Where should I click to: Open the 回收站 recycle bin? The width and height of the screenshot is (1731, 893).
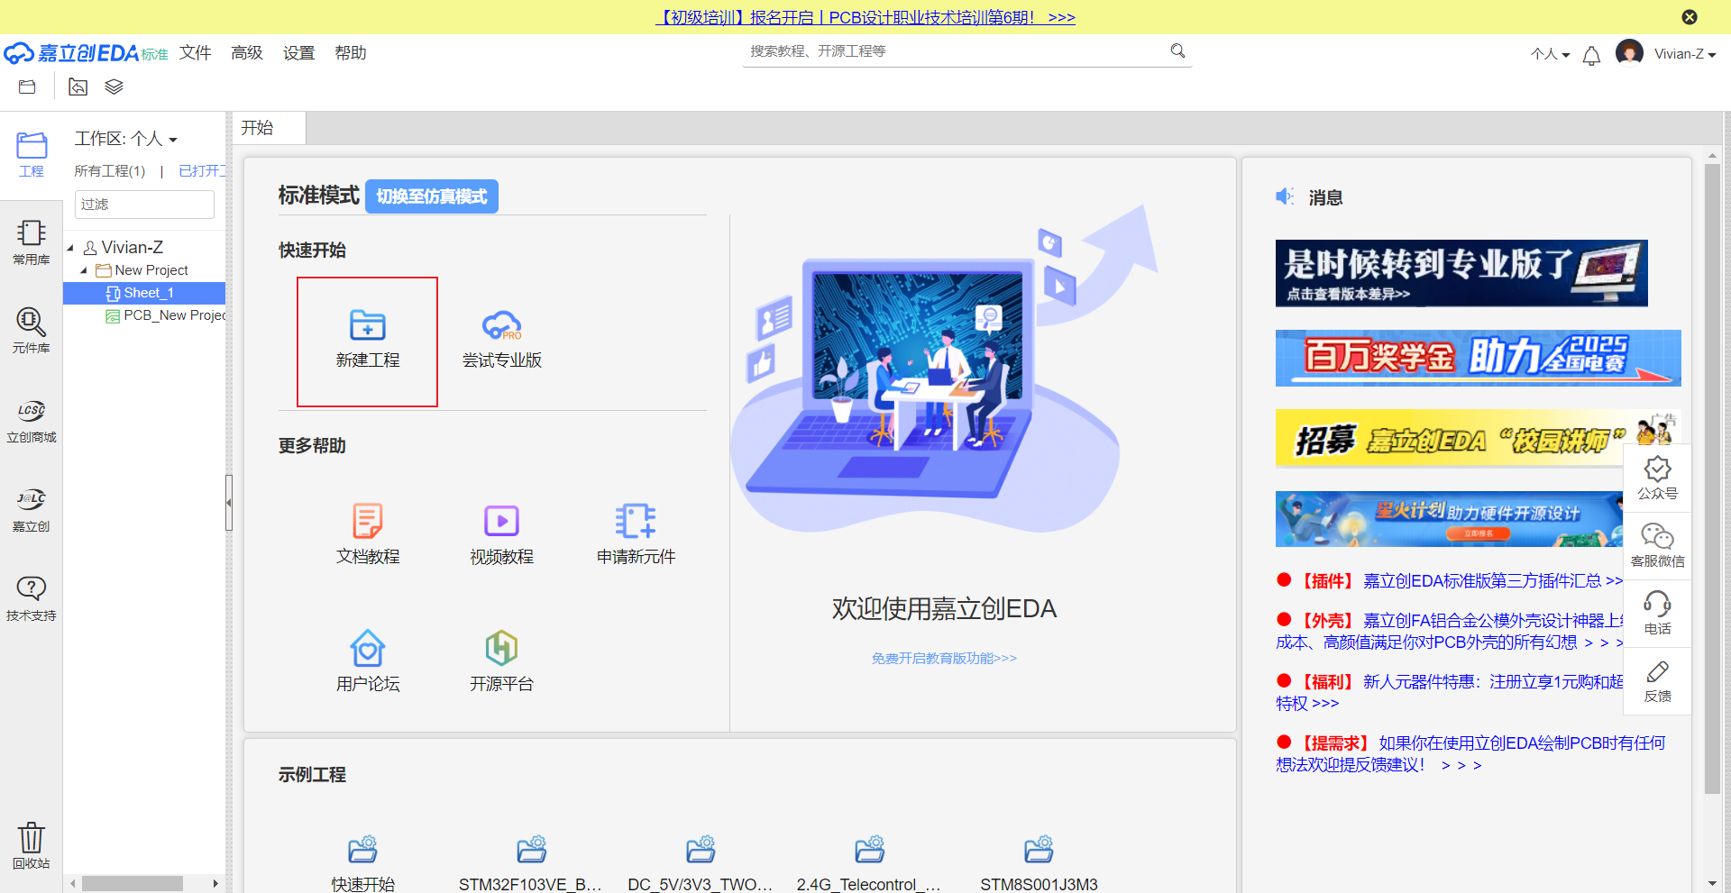32,844
